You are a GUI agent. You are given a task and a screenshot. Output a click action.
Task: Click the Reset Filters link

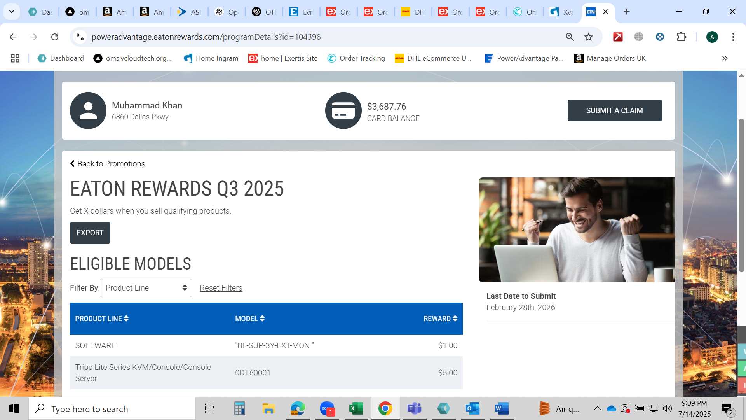[x=221, y=288]
